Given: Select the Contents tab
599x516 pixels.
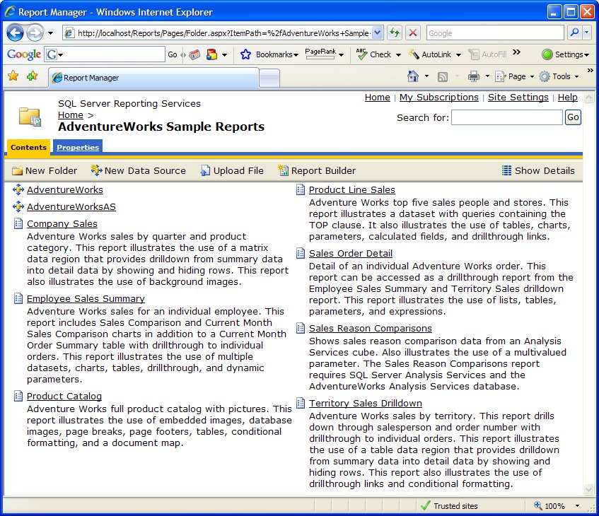Looking at the screenshot, I should (28, 147).
